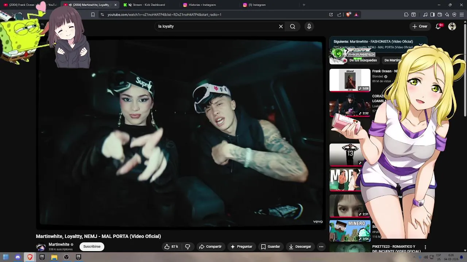Click the music note playlist icon in toolbar

(425, 15)
